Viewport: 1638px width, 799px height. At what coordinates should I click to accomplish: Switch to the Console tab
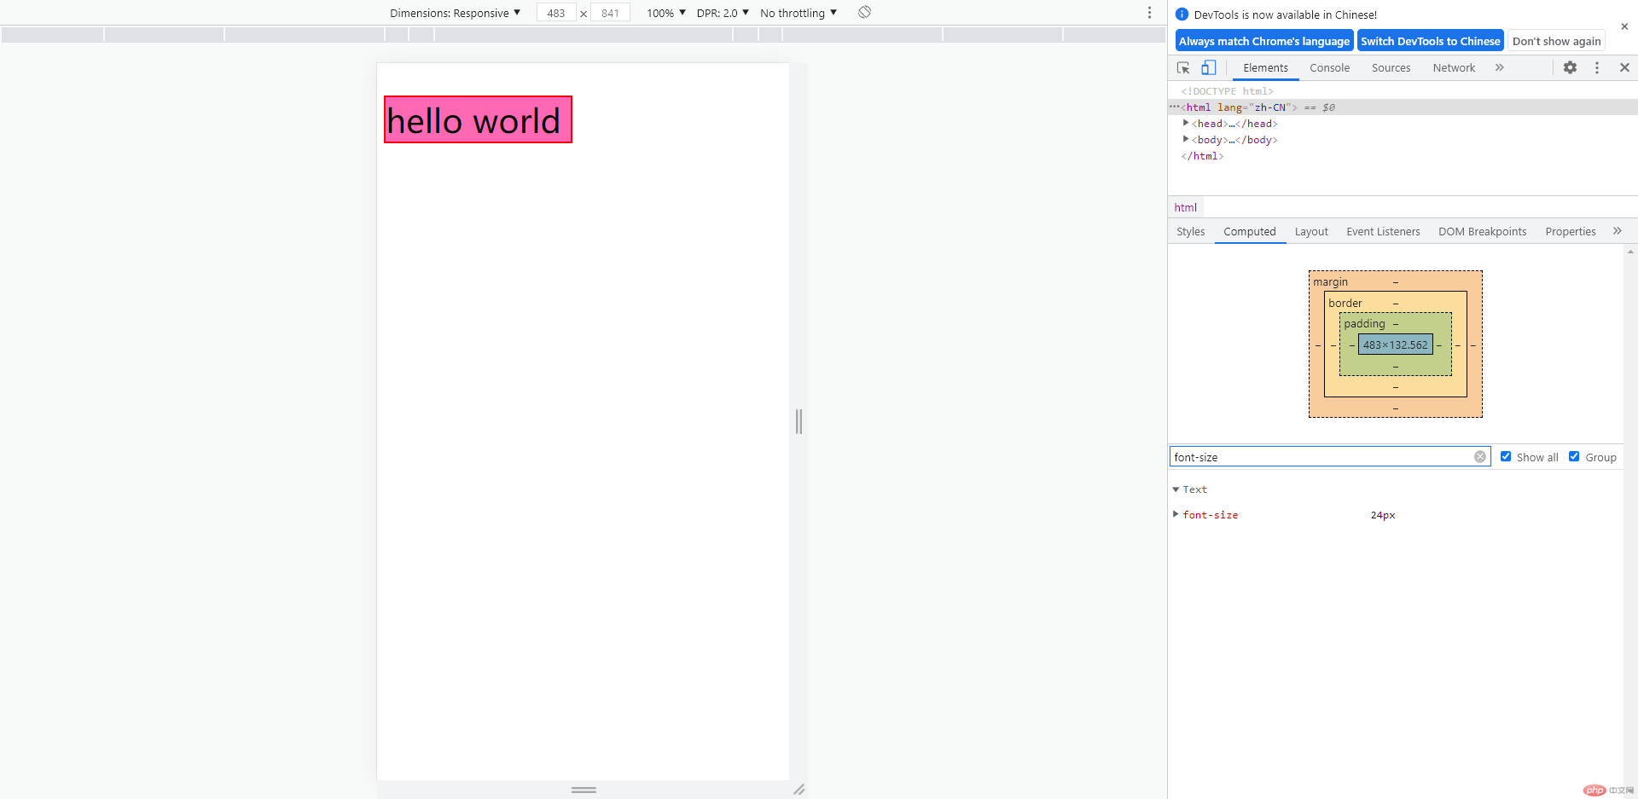1329,67
